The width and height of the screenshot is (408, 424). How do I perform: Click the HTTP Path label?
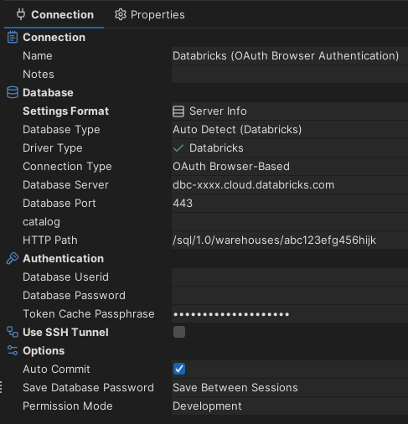point(50,240)
